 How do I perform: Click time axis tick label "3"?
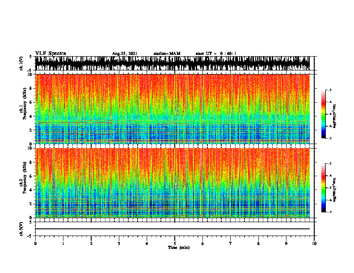point(119,244)
